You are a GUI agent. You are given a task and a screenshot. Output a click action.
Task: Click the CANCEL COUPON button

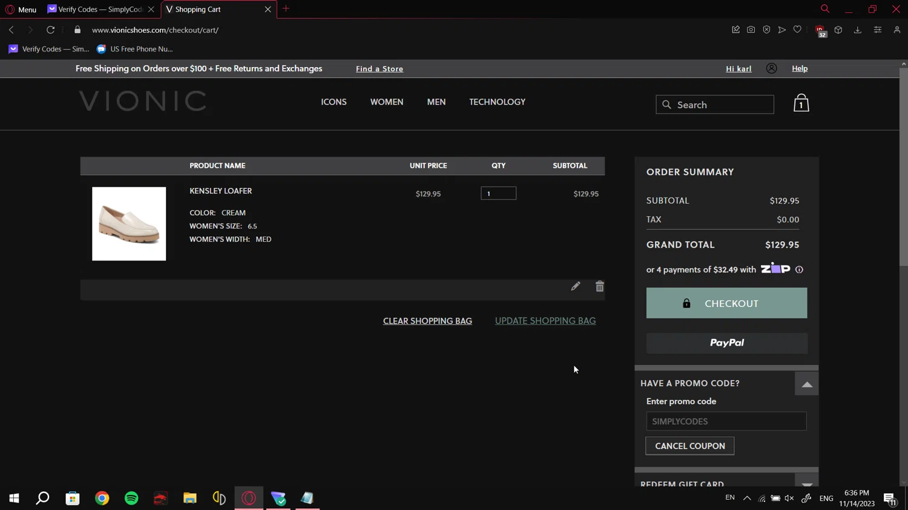pyautogui.click(x=689, y=446)
